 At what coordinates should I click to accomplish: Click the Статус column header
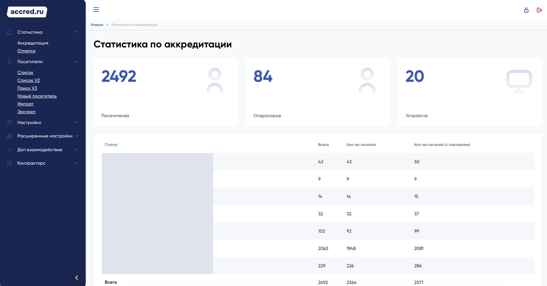(111, 145)
